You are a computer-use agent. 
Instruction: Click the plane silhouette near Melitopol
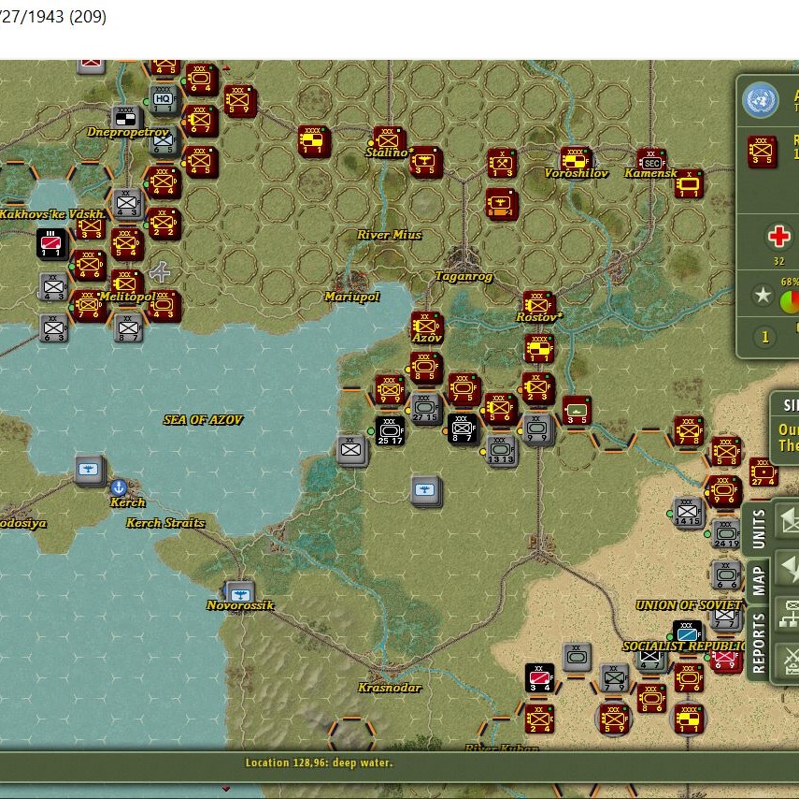click(160, 271)
